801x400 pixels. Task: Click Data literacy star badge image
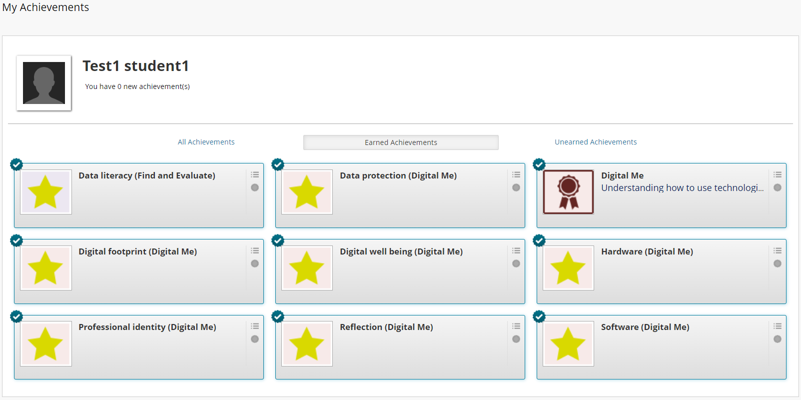click(x=46, y=192)
